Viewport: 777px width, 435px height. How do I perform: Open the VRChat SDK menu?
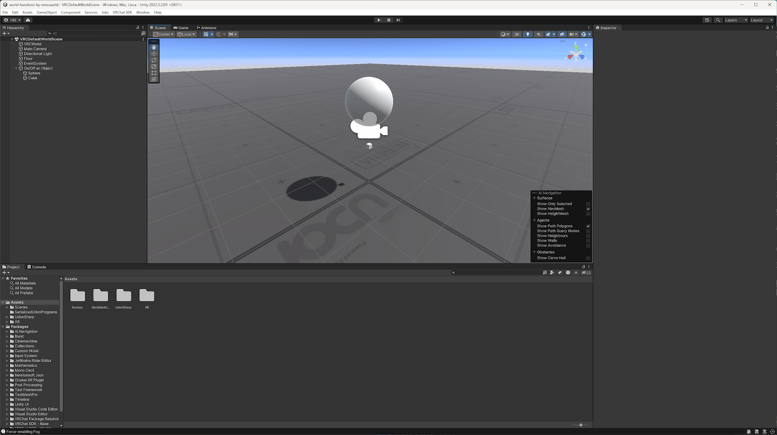[x=122, y=12]
